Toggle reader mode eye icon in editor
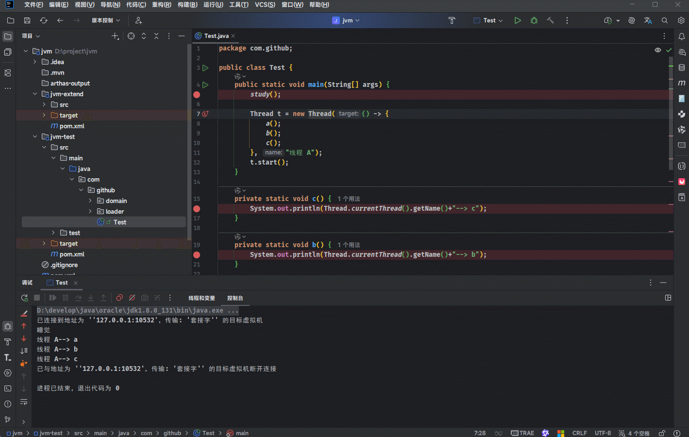The image size is (689, 437). tap(657, 50)
